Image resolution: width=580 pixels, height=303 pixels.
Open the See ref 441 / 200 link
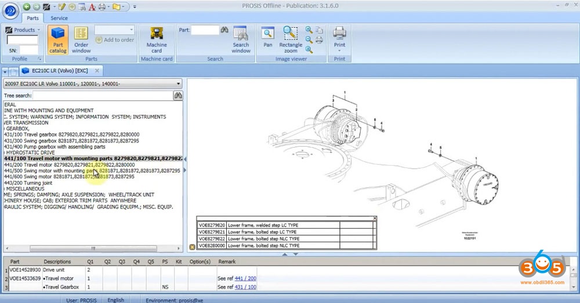[x=244, y=279]
